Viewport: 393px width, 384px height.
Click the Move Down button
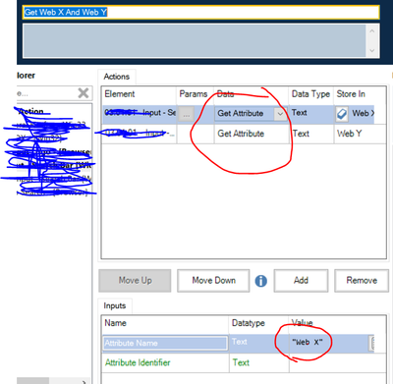[213, 281]
